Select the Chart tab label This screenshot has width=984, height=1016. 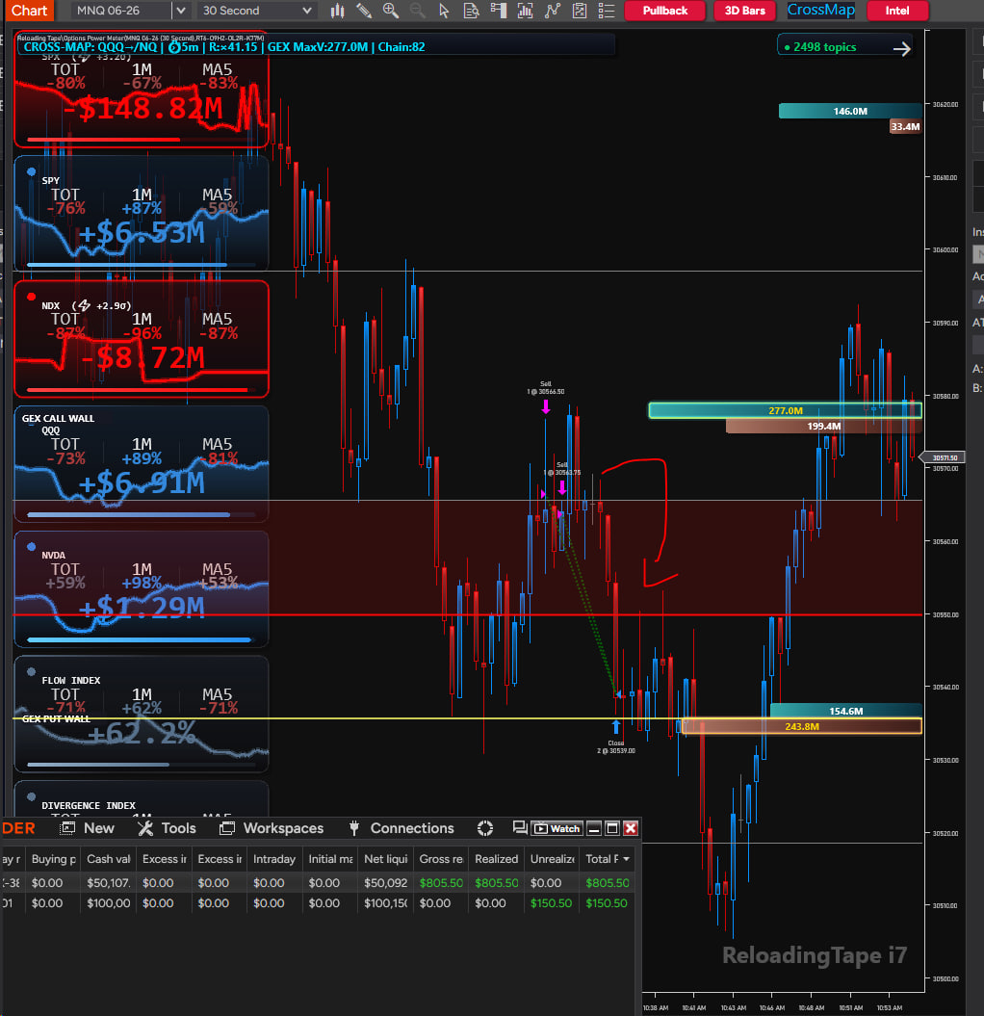click(29, 11)
